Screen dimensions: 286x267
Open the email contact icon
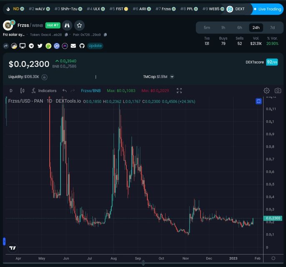[73, 46]
